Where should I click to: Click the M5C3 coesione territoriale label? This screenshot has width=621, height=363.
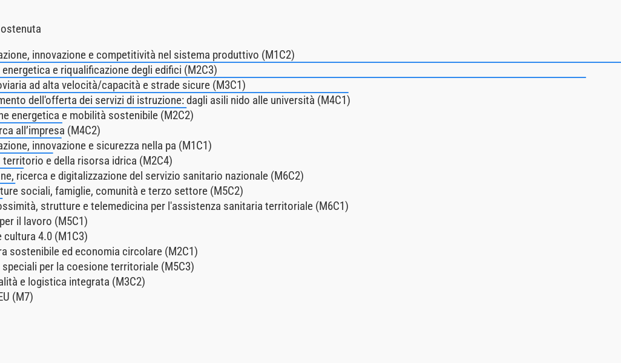click(x=97, y=267)
